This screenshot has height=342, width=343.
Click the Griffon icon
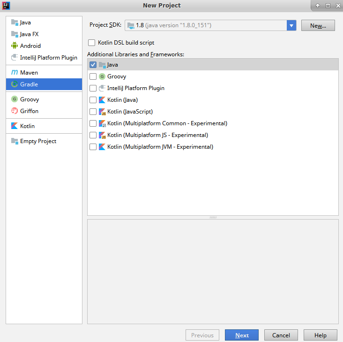pos(15,111)
